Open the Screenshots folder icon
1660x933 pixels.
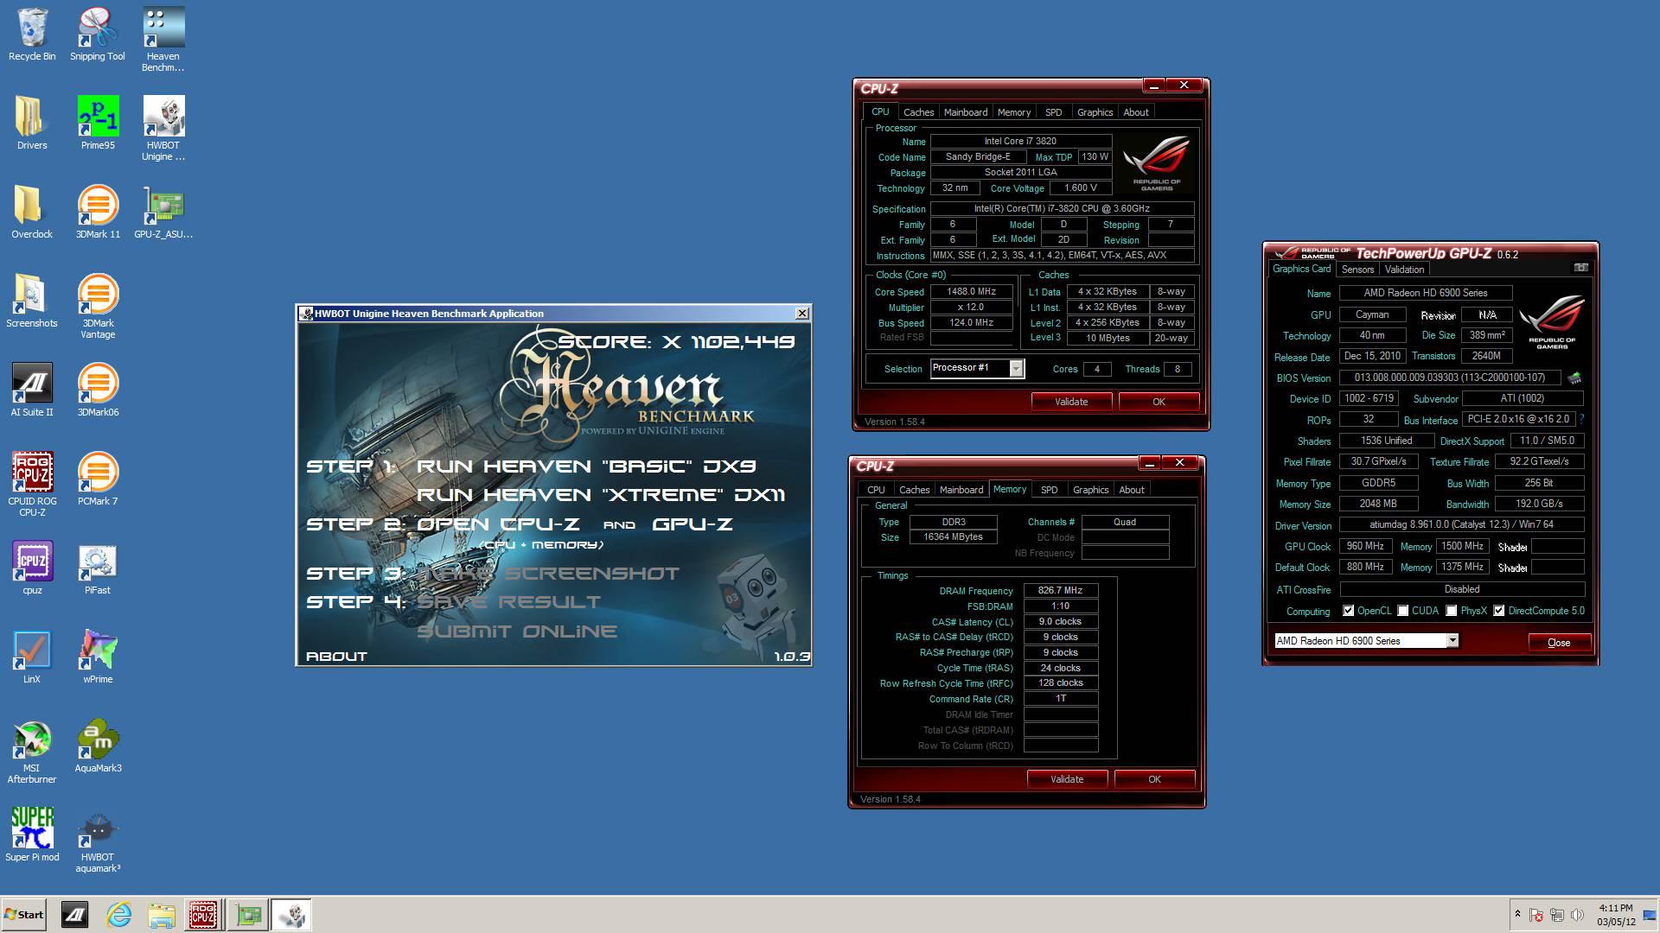[32, 301]
